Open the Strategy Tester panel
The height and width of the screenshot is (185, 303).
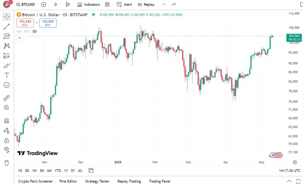click(97, 181)
